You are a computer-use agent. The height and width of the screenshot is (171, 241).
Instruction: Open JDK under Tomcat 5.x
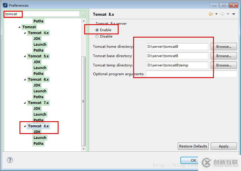point(37,62)
